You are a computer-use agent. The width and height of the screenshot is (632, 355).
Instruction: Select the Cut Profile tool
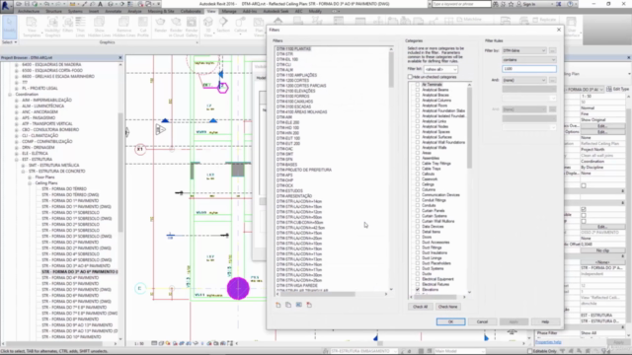(x=143, y=27)
